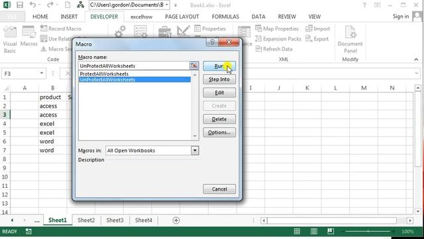Click Cancel in the Macro dialog
The image size is (424, 239).
coord(219,189)
